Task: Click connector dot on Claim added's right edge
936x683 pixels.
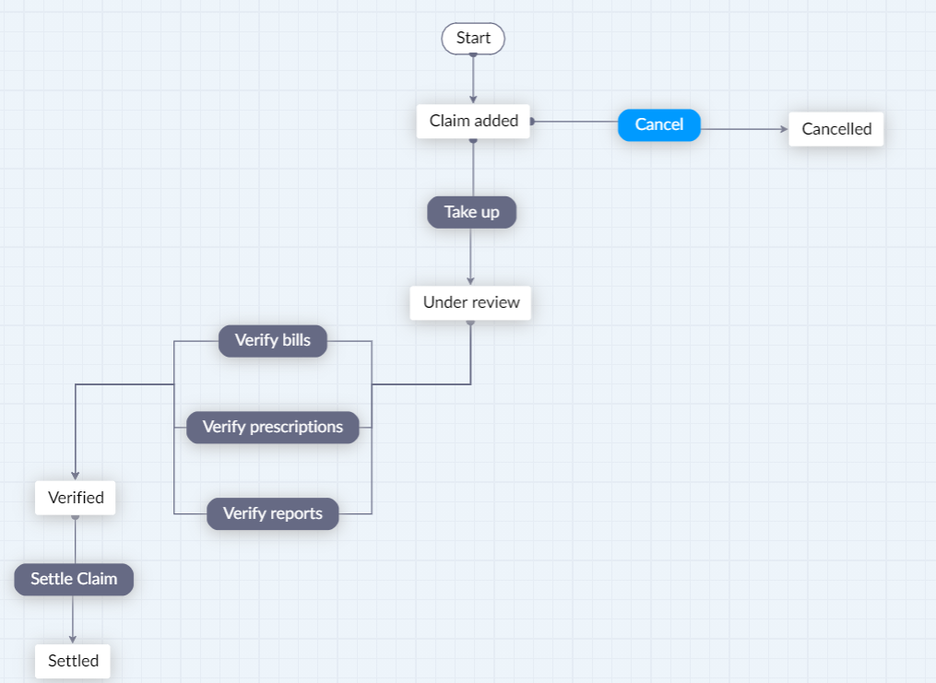Action: 532,121
